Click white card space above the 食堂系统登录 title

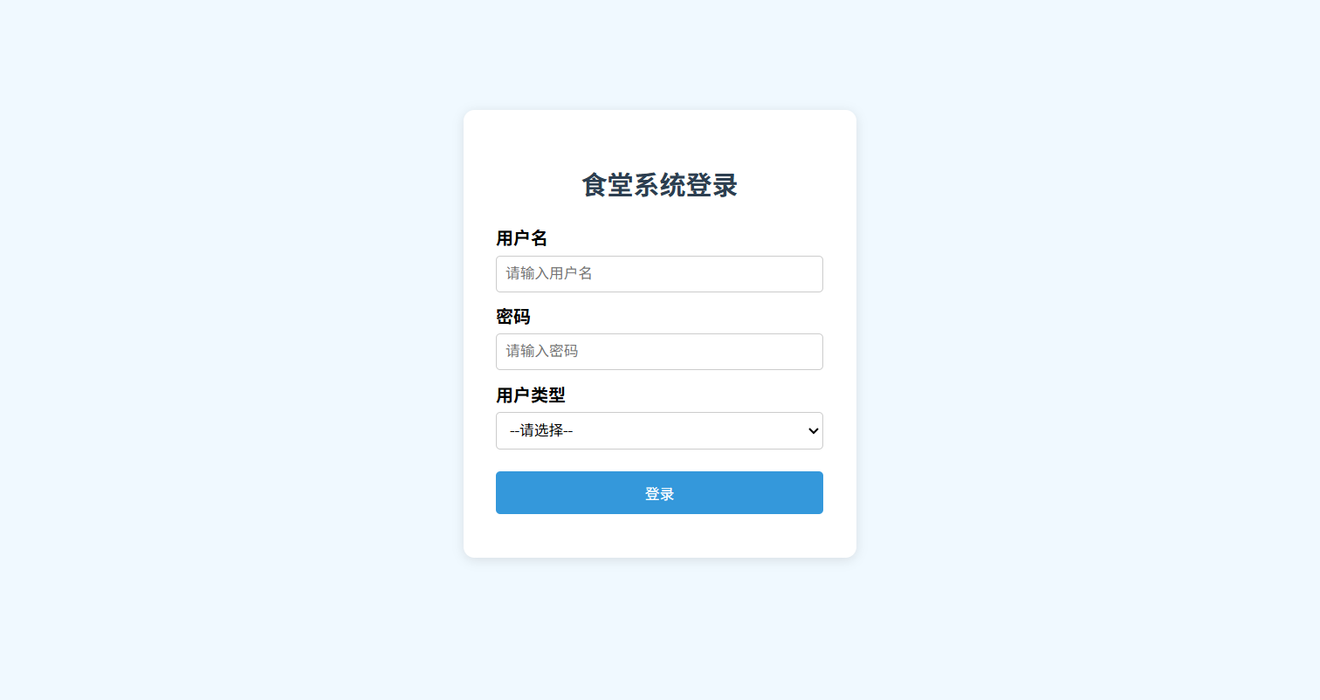[659, 138]
